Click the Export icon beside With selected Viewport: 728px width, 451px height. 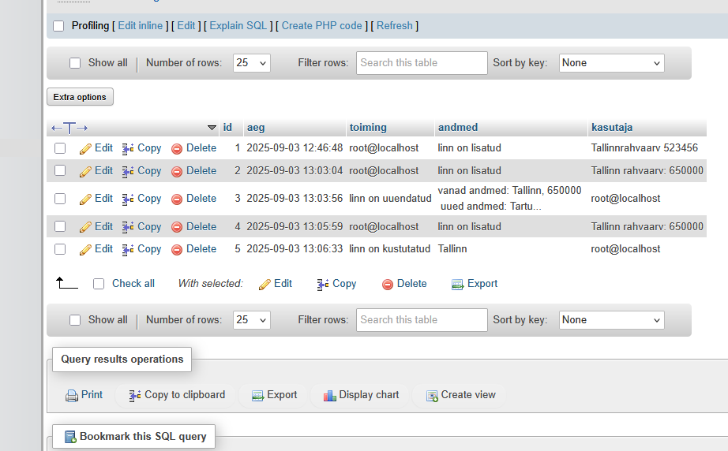tap(457, 285)
